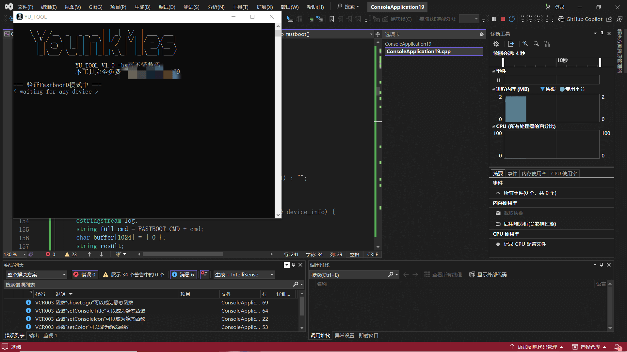The image size is (627, 352).
Task: Open GitHub Copilot menu
Action: point(580,19)
